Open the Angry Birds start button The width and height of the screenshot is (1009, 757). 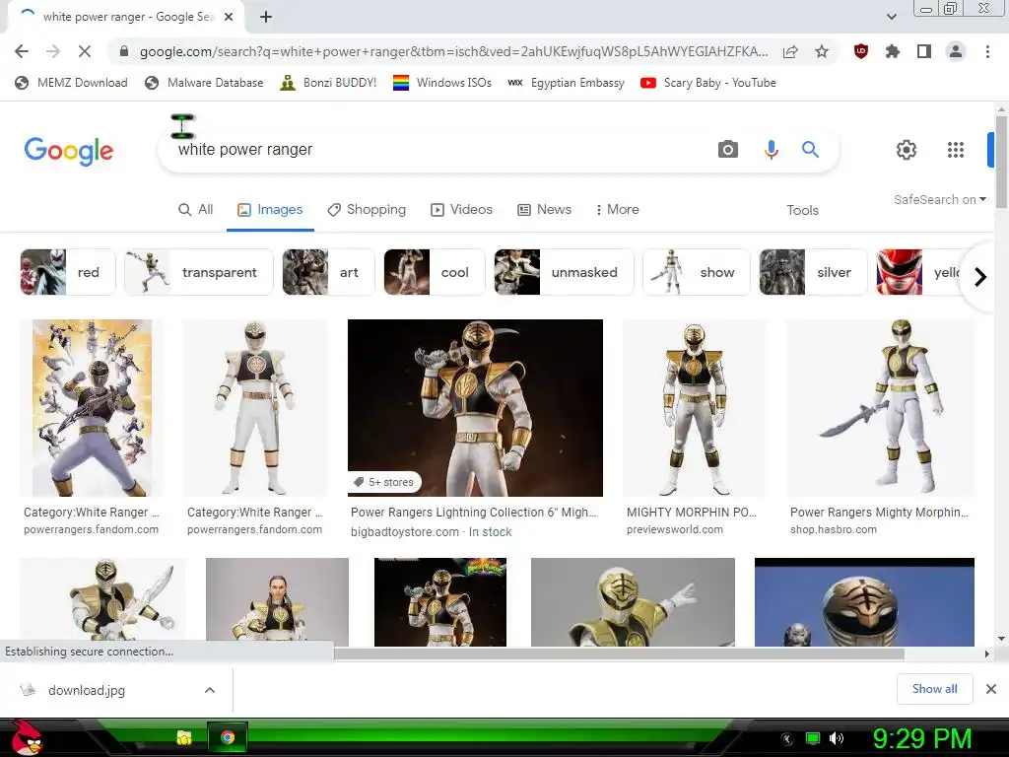(x=26, y=737)
